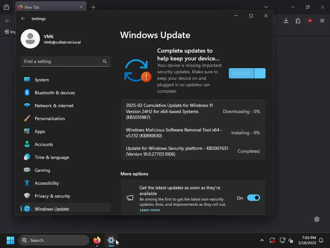Viewport: 330px width, 248px height.
Task: Click the Time & language clock icon
Action: point(27,157)
